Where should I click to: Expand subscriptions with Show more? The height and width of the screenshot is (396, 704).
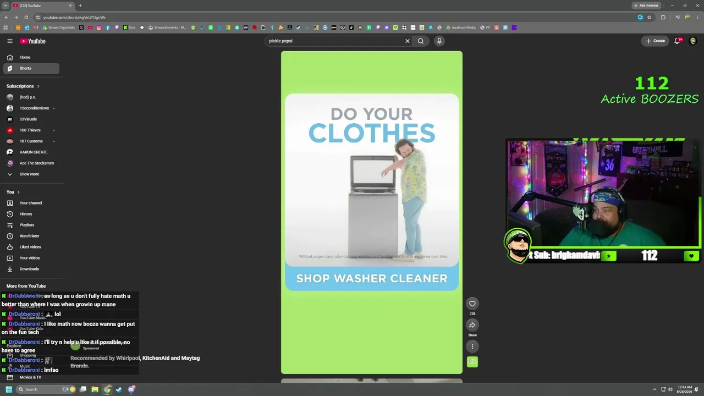pos(31,174)
